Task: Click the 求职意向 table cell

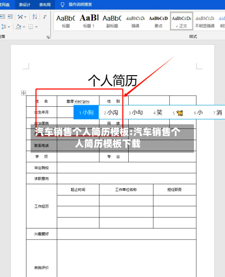Action: [x=41, y=179]
